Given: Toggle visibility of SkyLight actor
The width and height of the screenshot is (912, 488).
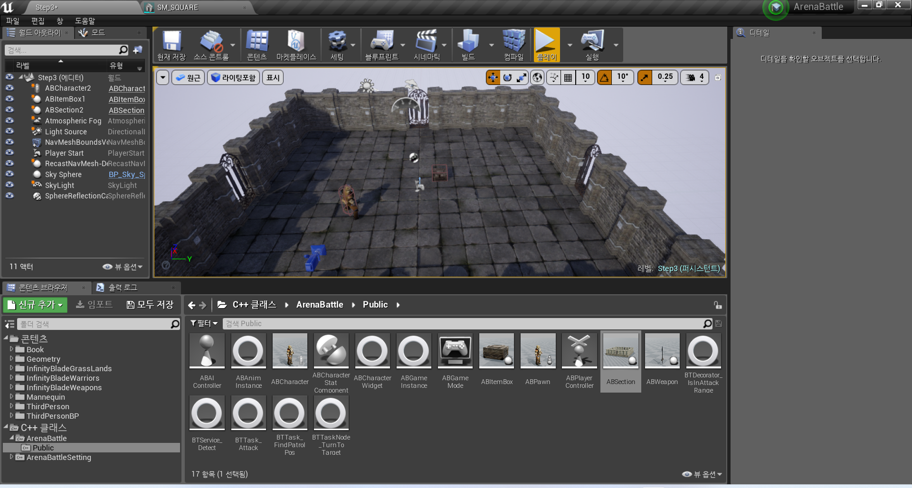Looking at the screenshot, I should click(x=9, y=185).
